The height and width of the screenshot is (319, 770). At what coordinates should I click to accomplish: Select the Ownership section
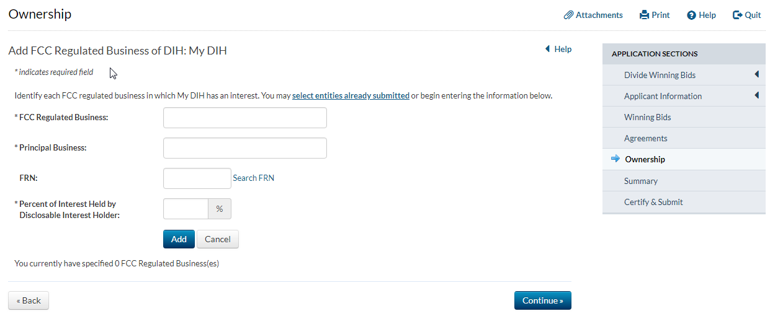point(645,159)
